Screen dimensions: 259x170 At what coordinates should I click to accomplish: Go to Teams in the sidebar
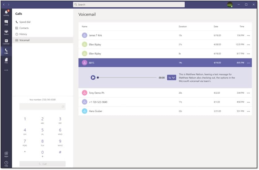[6, 32]
